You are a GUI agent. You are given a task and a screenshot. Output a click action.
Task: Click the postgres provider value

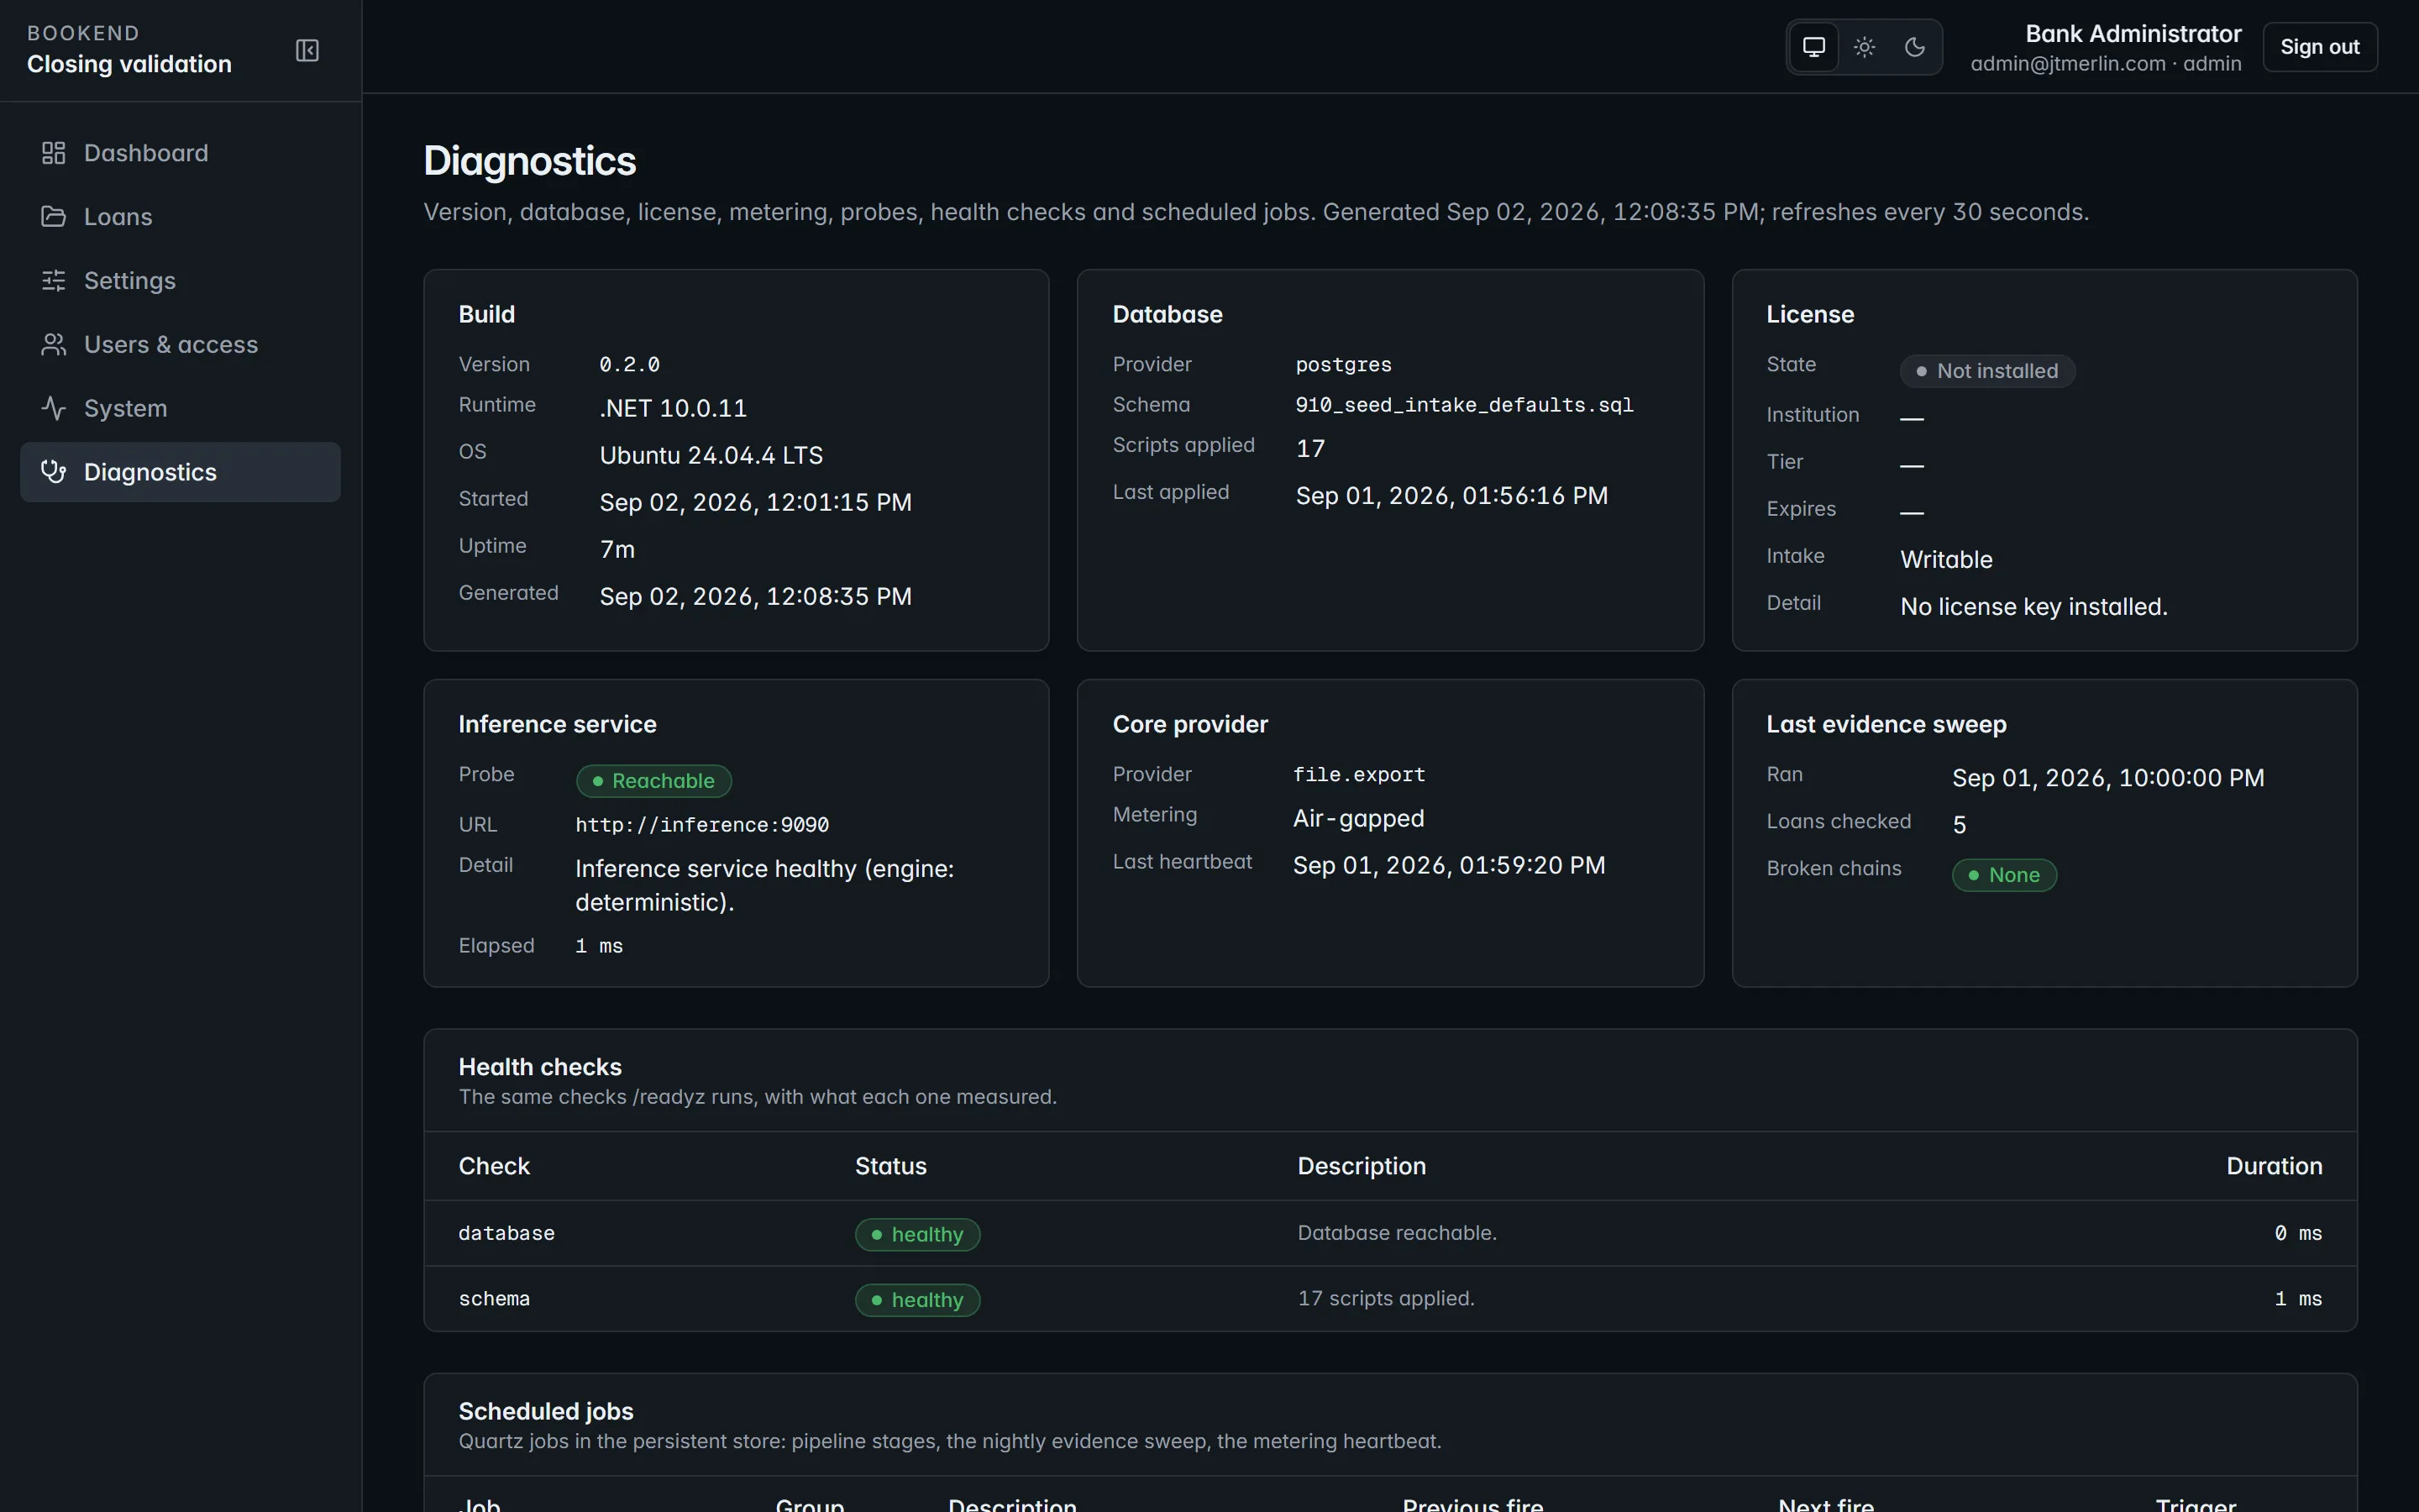[x=1343, y=365]
